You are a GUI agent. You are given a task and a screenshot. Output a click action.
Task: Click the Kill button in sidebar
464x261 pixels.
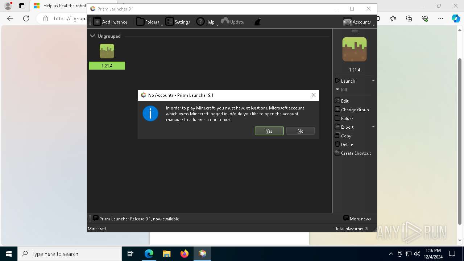[341, 90]
